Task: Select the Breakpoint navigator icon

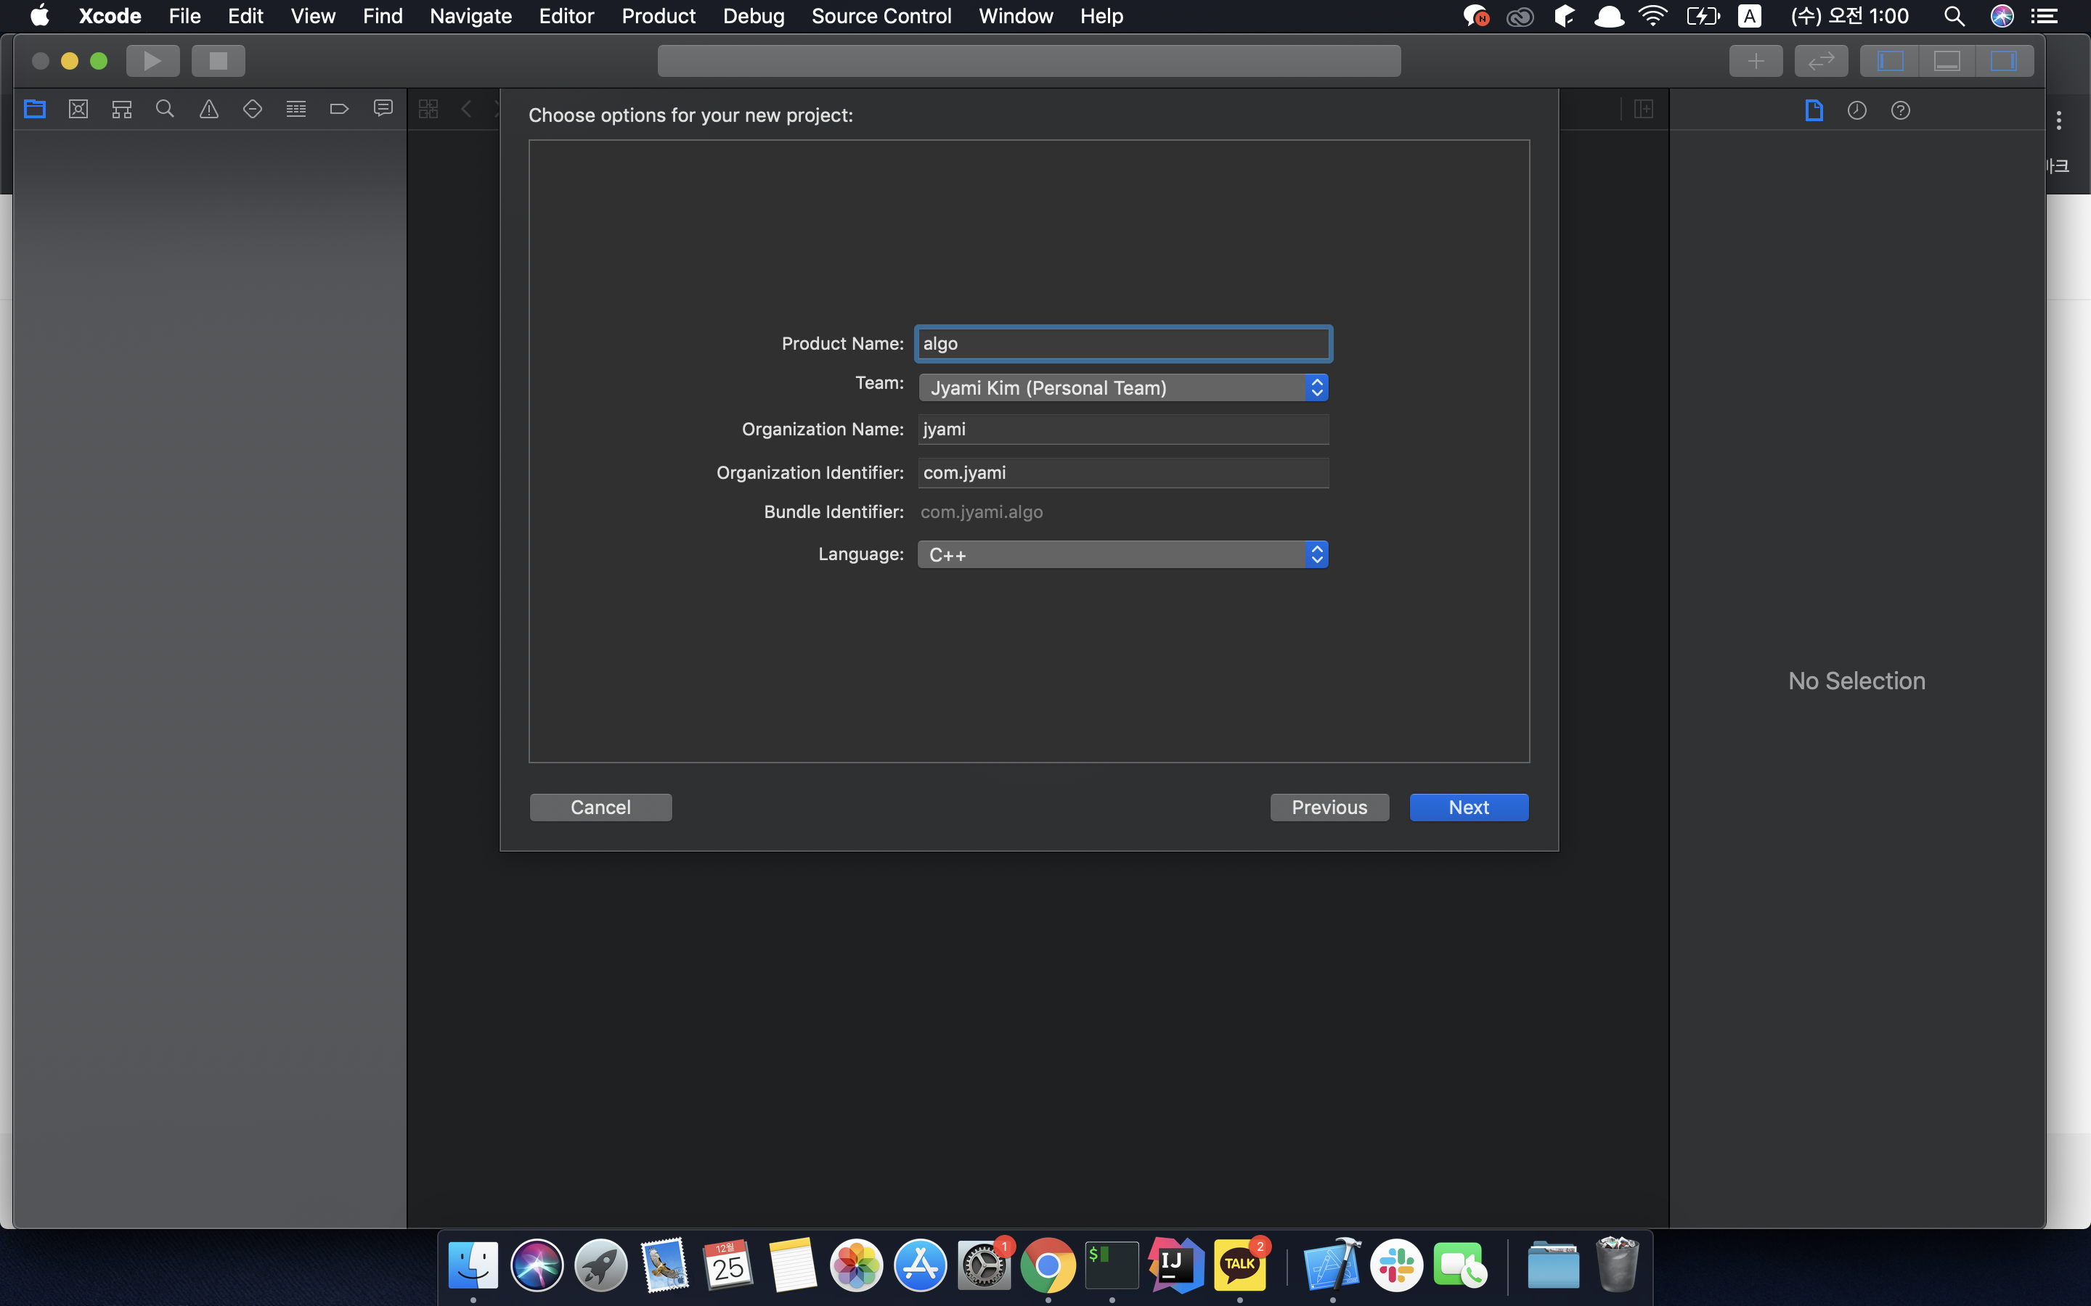Action: pos(340,109)
